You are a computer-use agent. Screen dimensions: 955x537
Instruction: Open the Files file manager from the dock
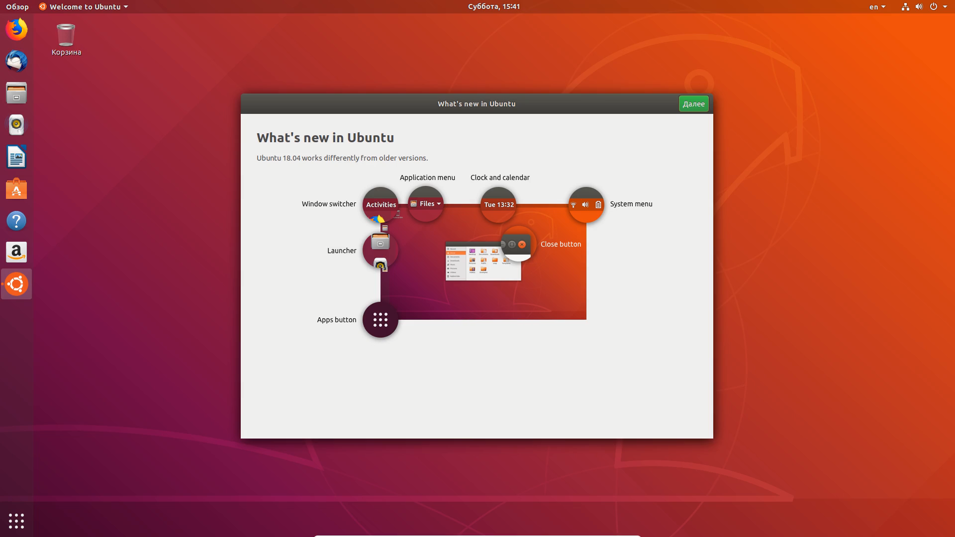tap(16, 93)
